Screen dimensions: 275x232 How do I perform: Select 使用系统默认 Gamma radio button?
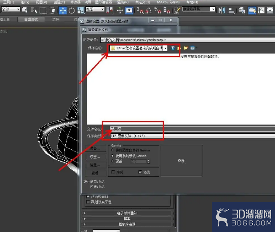coord(112,156)
